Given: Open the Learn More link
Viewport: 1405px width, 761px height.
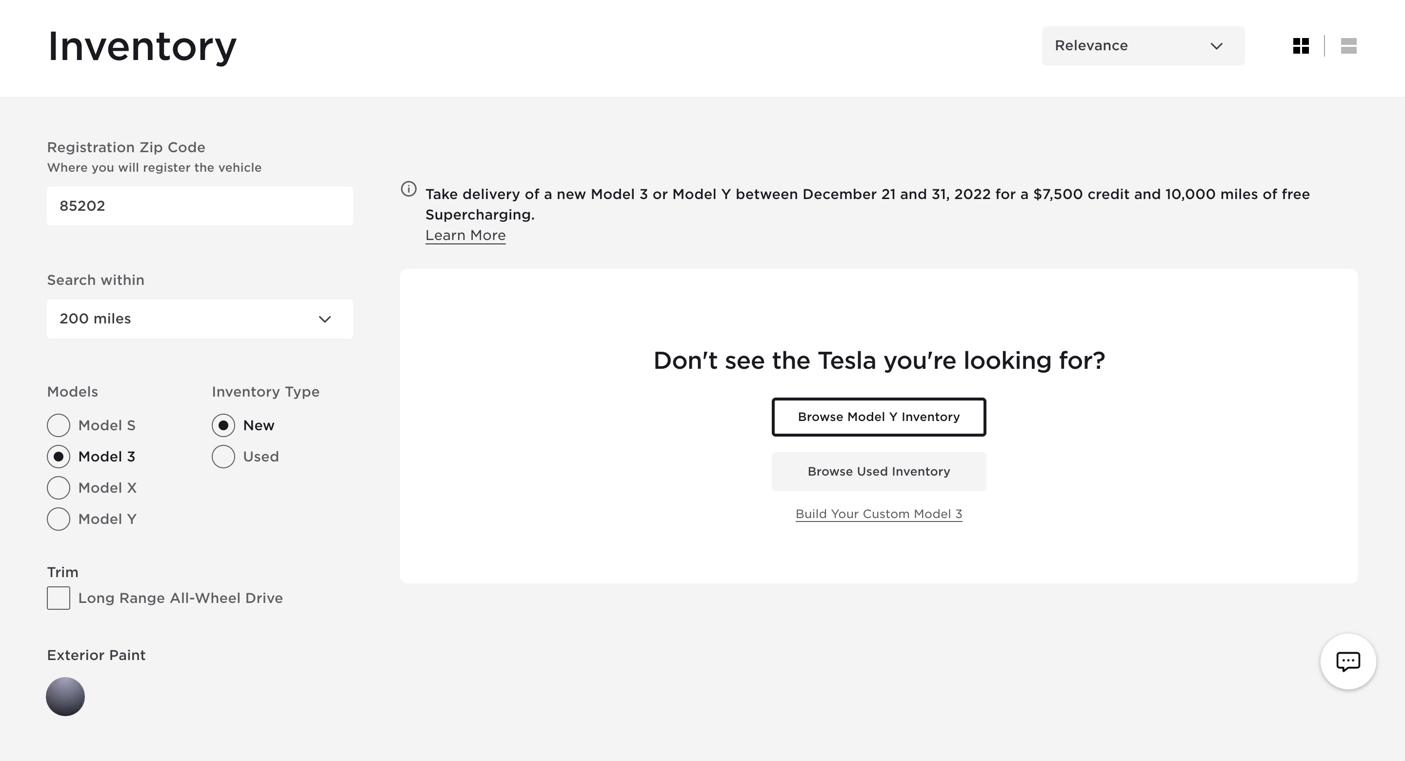Looking at the screenshot, I should [465, 235].
